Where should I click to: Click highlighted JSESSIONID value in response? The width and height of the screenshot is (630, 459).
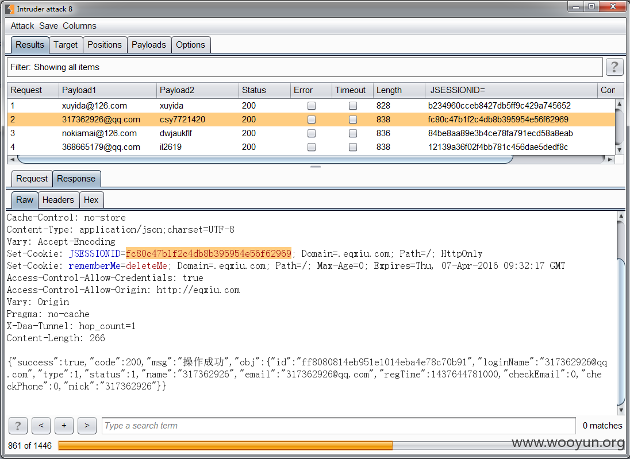[x=209, y=253]
